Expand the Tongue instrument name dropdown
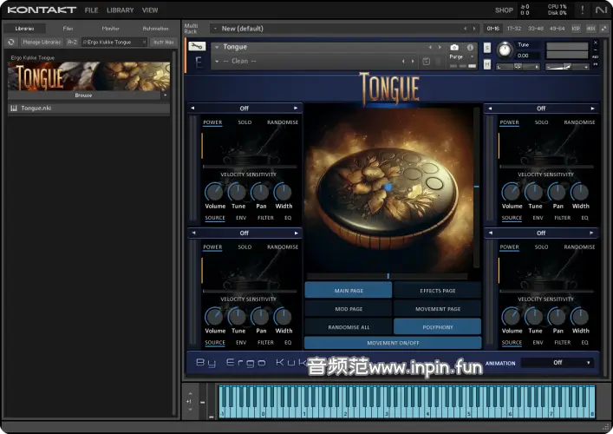Viewport: 613px width, 434px height. 217,48
